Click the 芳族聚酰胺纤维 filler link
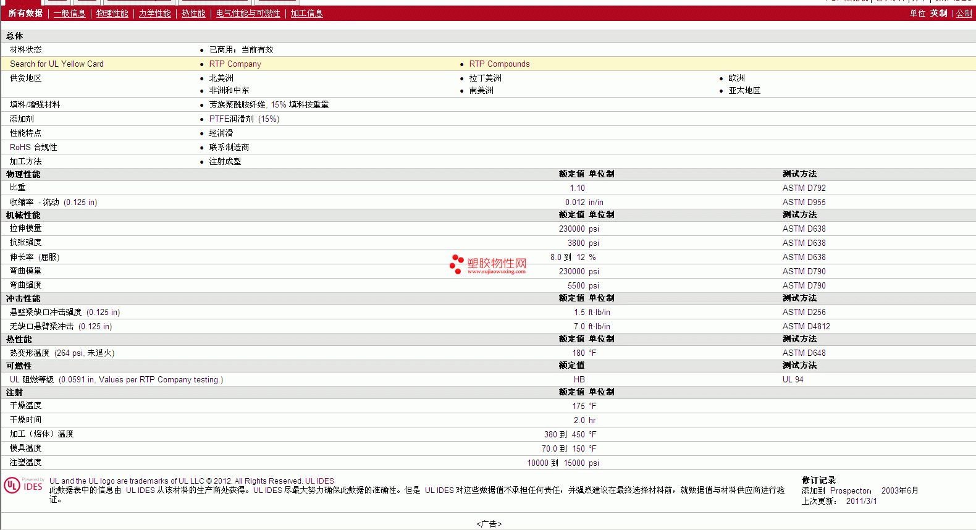The image size is (976, 530). click(237, 104)
